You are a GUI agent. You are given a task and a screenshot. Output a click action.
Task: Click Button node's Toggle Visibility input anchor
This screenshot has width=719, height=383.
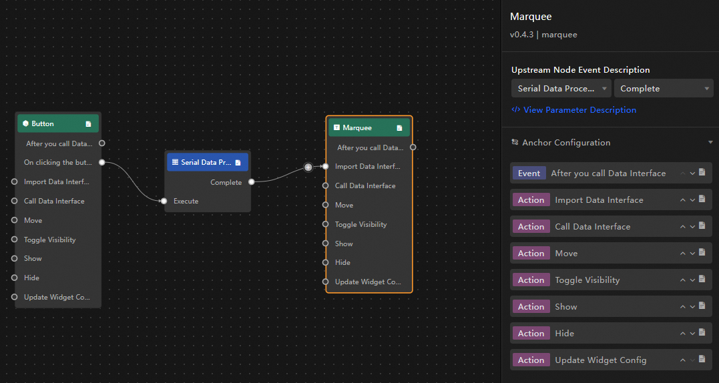[x=14, y=240]
